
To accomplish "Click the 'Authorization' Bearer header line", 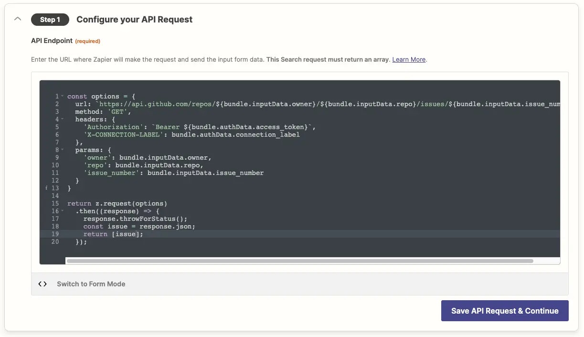I will pos(200,127).
